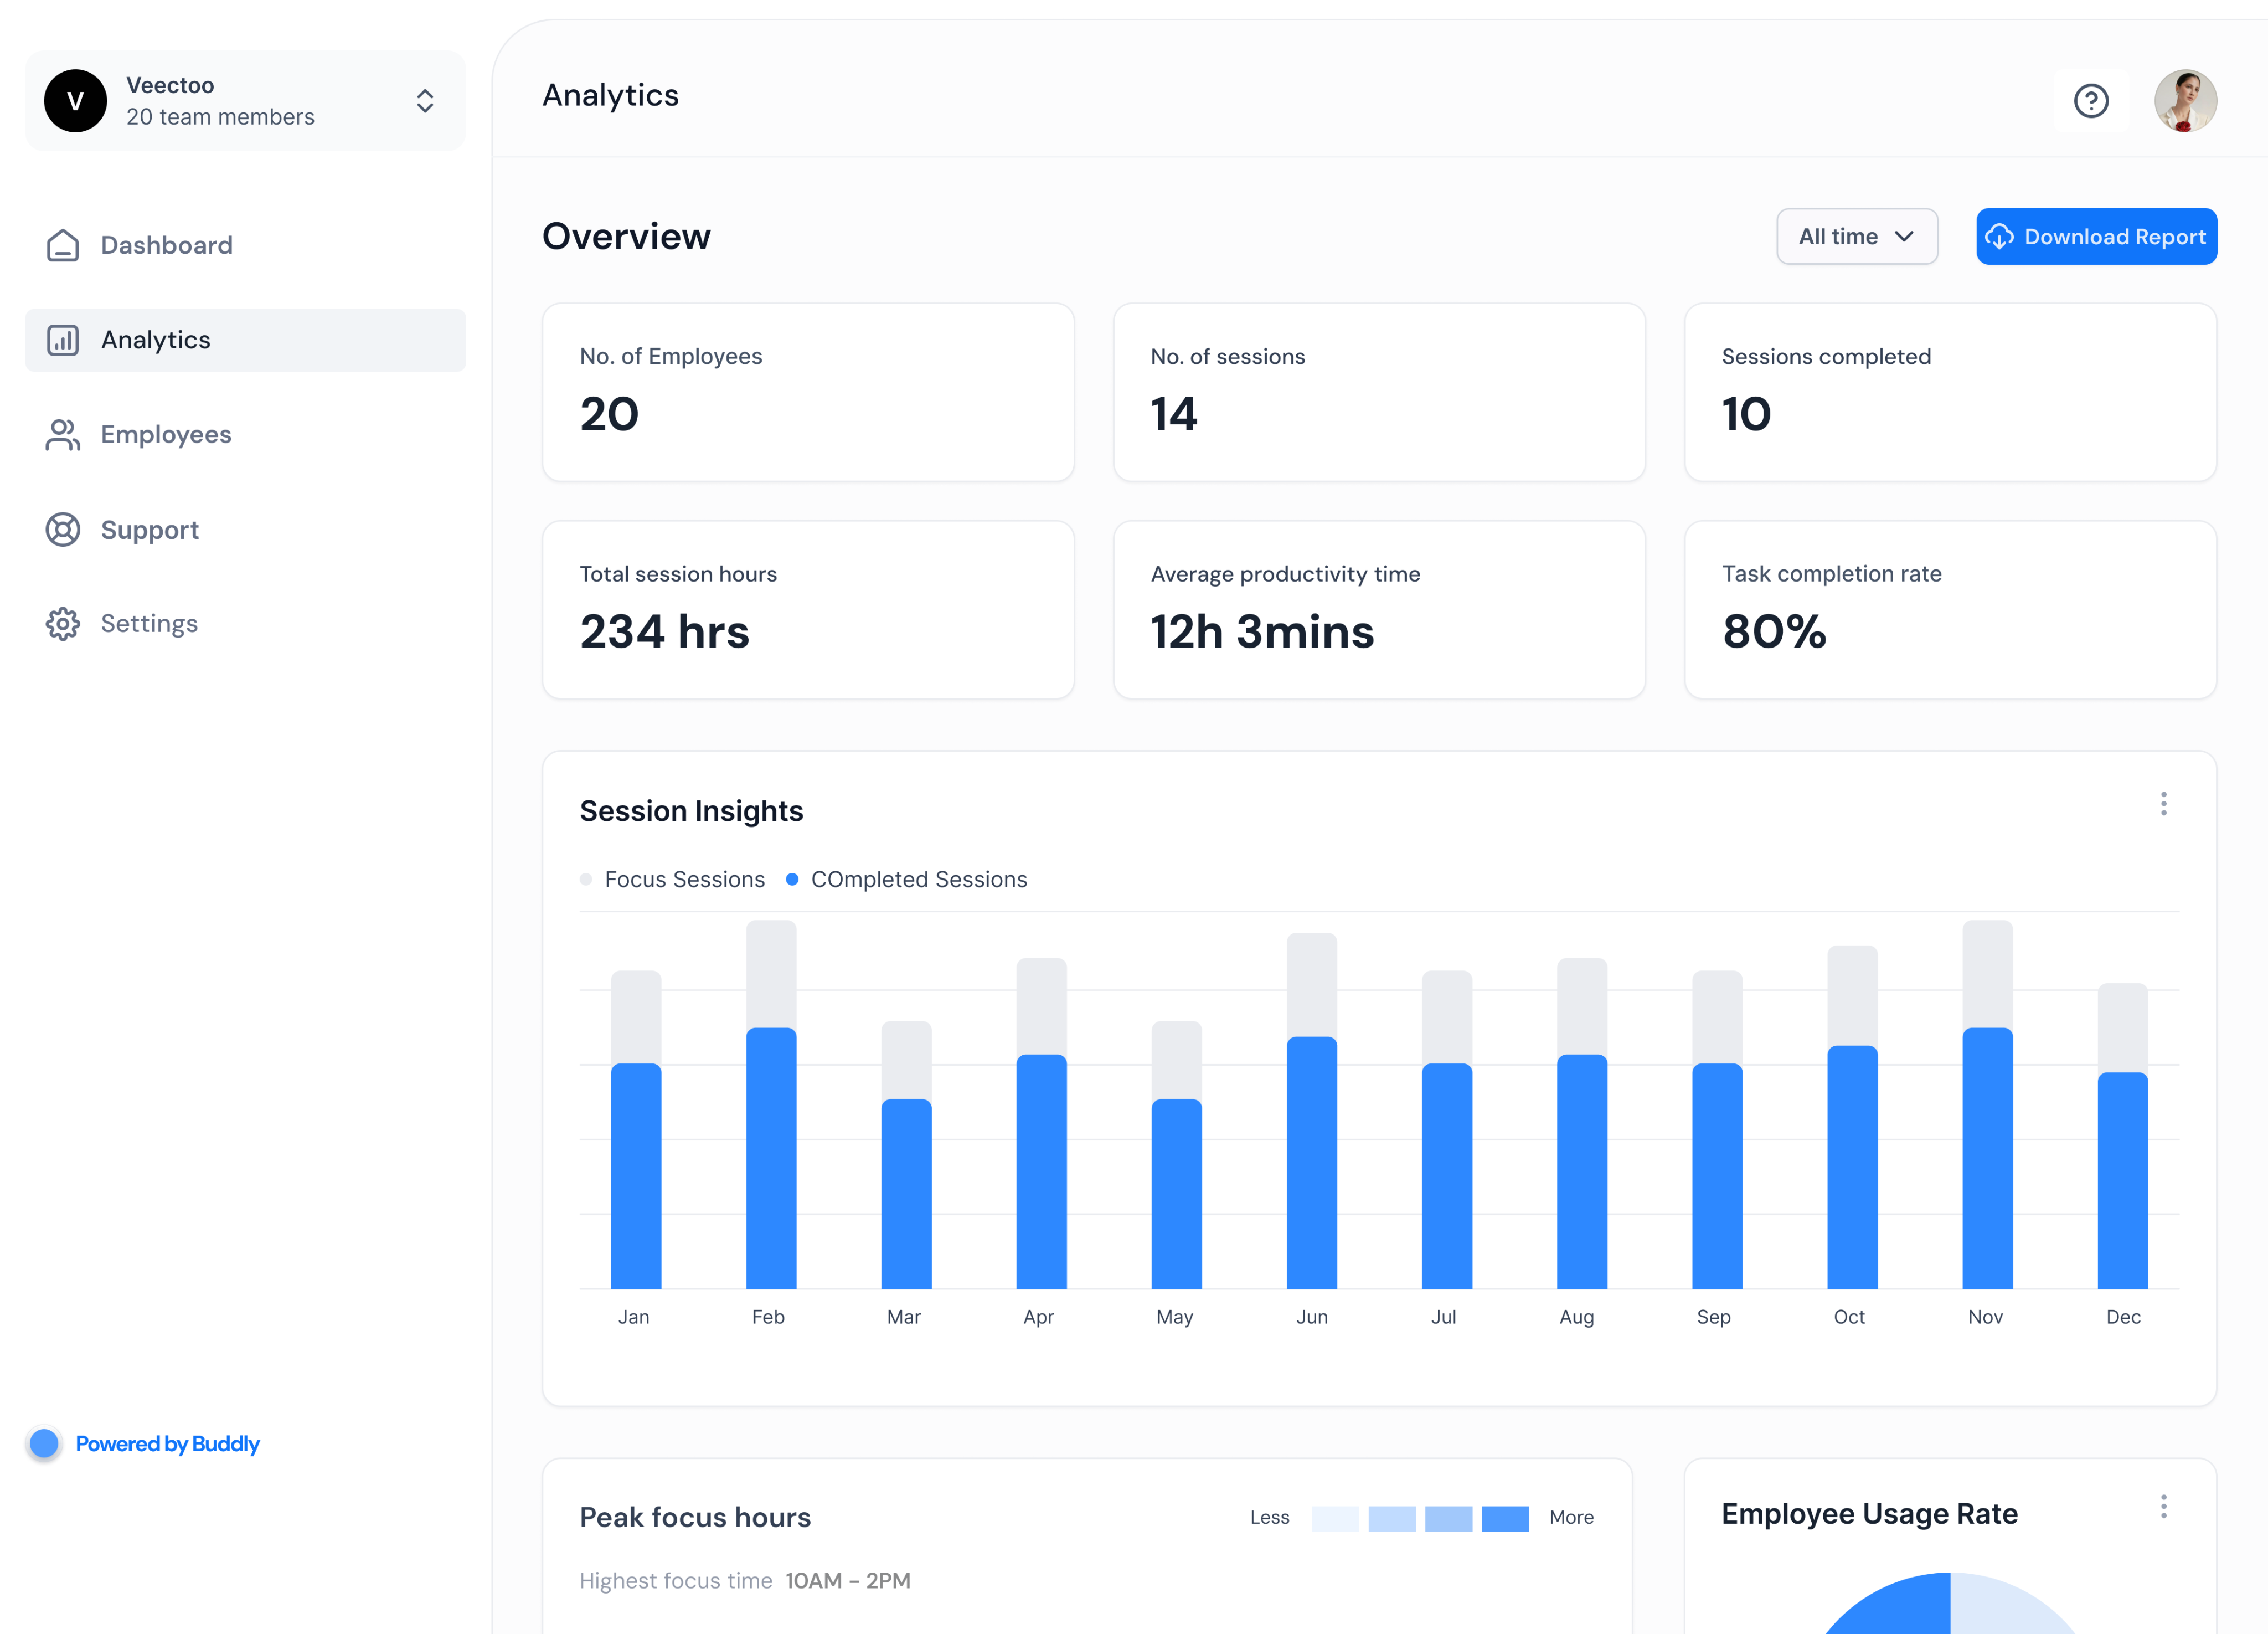Open Session Insights three-dot menu
The width and height of the screenshot is (2268, 1634).
click(x=2164, y=804)
